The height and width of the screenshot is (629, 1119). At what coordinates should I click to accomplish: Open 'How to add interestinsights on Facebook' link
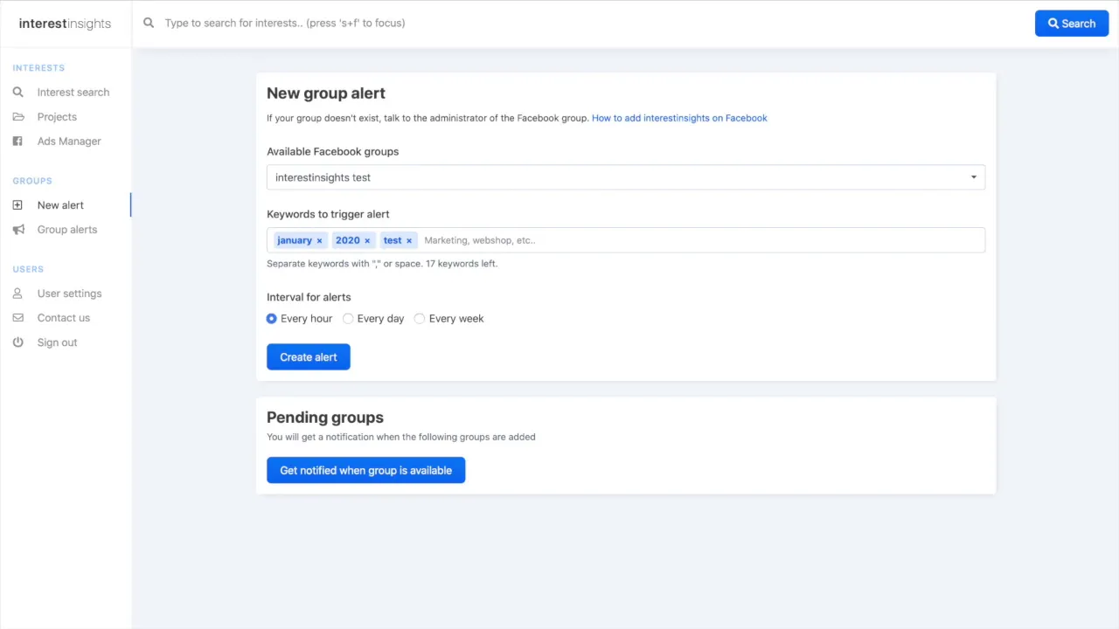pos(679,118)
